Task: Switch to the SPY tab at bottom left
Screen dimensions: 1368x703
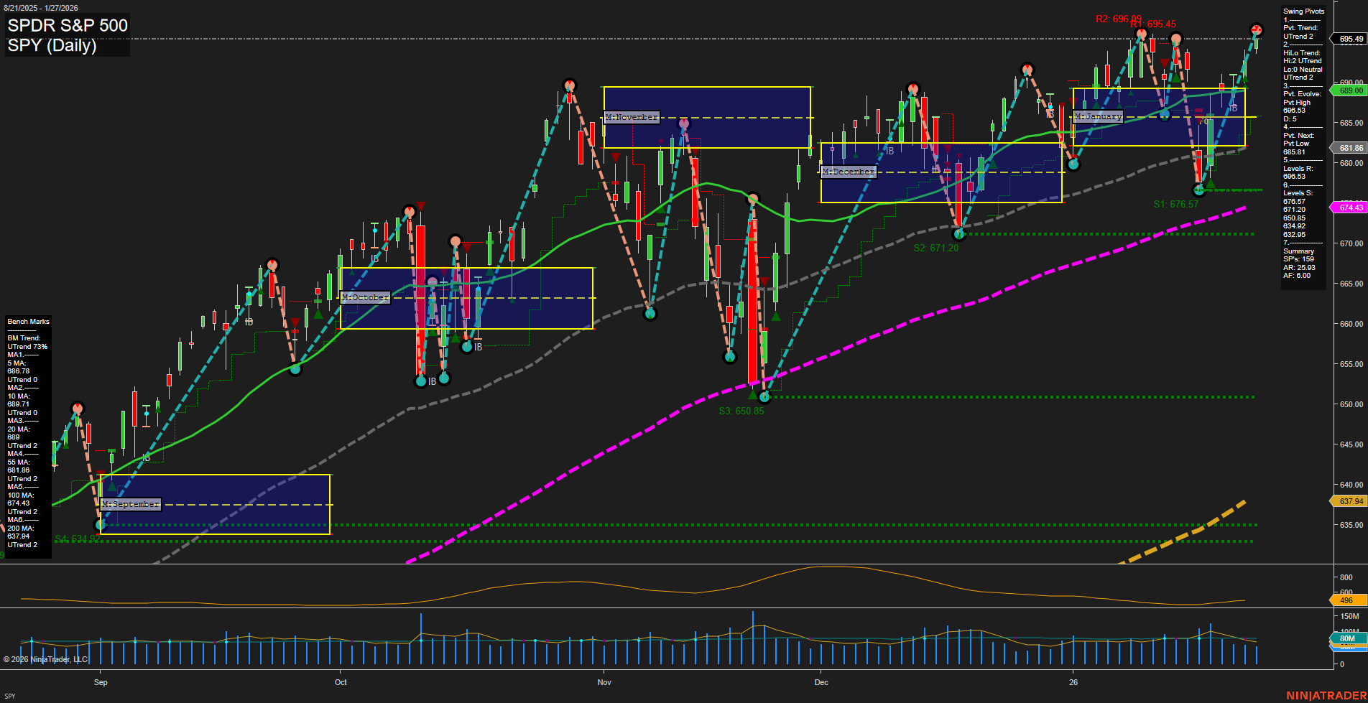Action: click(10, 695)
